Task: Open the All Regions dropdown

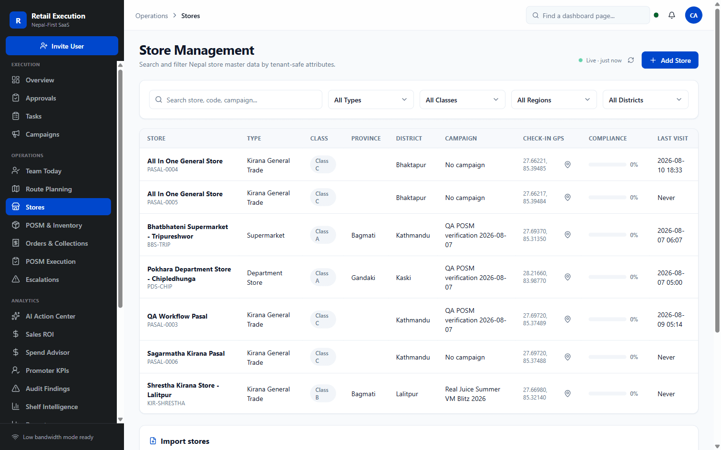Action: pos(554,100)
